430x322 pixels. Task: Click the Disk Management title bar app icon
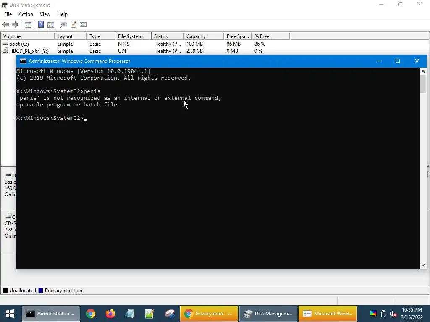(4, 5)
